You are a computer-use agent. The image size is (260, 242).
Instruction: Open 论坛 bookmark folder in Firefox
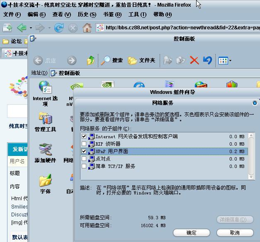[x=12, y=41]
